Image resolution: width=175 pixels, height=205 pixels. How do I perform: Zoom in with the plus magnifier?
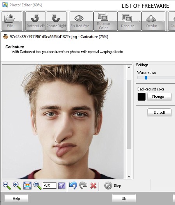[x=17, y=186]
